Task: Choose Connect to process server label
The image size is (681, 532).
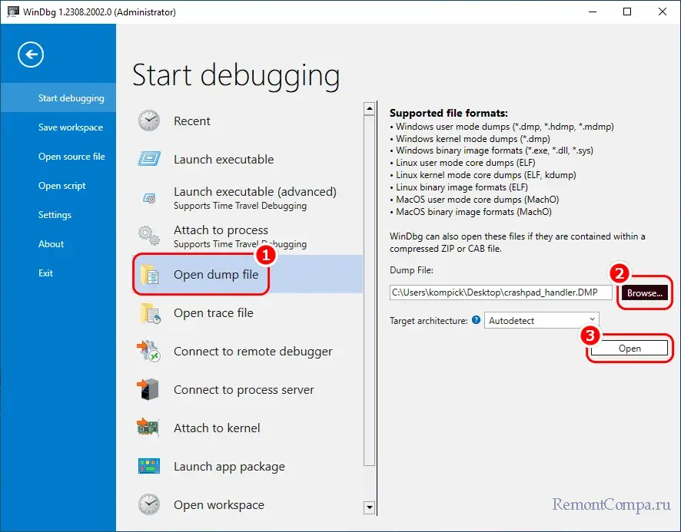Action: click(x=244, y=390)
